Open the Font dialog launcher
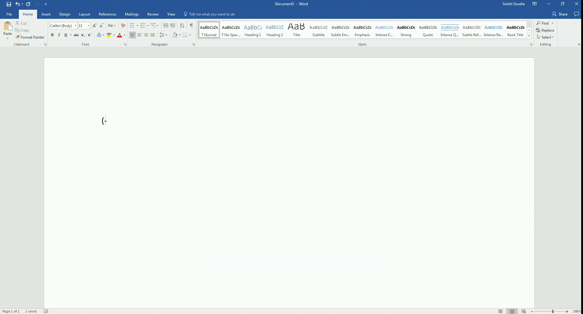 (x=125, y=45)
